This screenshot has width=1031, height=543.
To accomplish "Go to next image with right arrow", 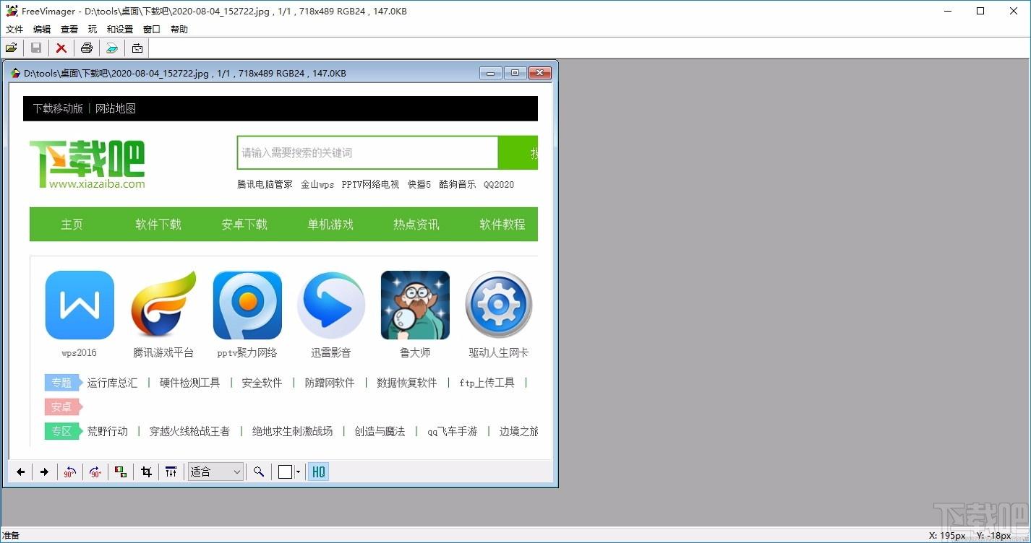I will pyautogui.click(x=44, y=472).
